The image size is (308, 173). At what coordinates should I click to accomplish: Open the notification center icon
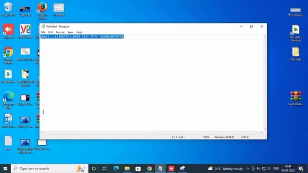click(x=301, y=169)
